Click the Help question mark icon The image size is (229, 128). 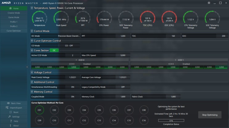click(x=11, y=121)
